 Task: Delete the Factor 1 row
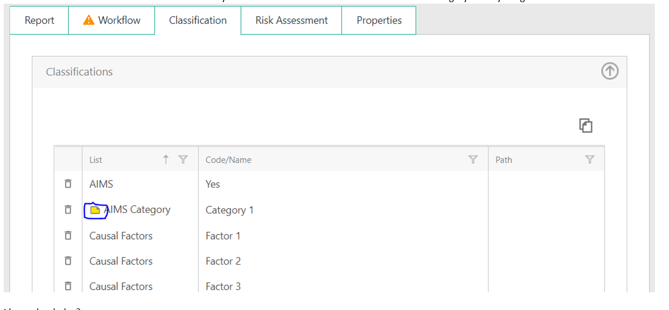(68, 235)
